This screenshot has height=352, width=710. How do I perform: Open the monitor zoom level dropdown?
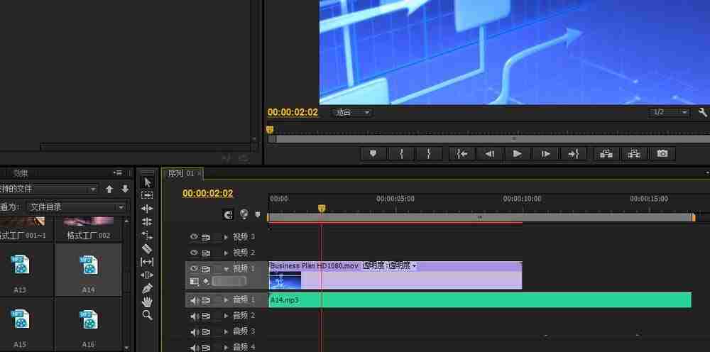(x=352, y=112)
